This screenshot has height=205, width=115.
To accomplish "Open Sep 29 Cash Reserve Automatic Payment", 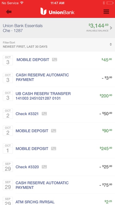I will click(x=57, y=185).
